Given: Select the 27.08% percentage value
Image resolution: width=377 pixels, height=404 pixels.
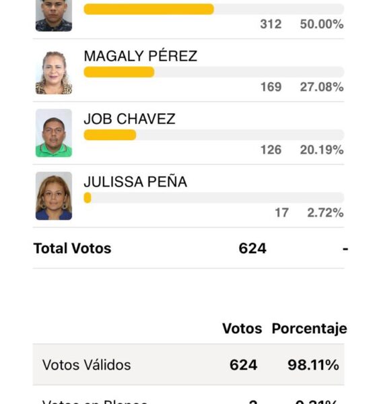Looking at the screenshot, I should click(x=322, y=87).
